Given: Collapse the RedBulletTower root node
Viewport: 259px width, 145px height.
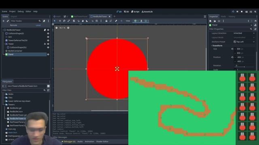Looking at the screenshot, I should [x=3, y=30].
